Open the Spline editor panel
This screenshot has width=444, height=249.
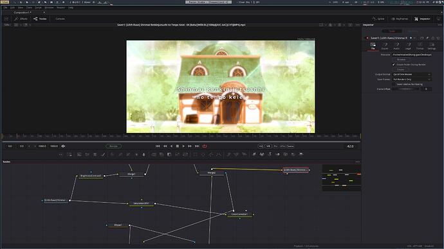click(x=378, y=19)
